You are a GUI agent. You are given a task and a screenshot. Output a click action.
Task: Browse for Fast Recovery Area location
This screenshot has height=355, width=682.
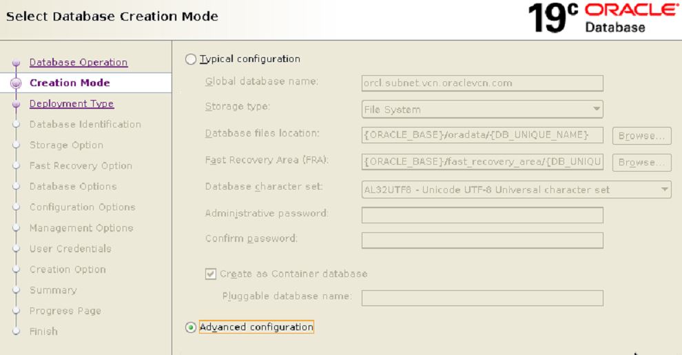click(x=641, y=163)
